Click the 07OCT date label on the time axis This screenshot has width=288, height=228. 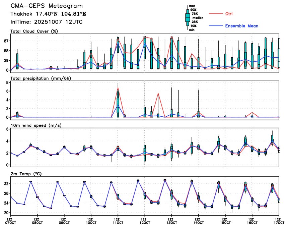tap(11, 222)
